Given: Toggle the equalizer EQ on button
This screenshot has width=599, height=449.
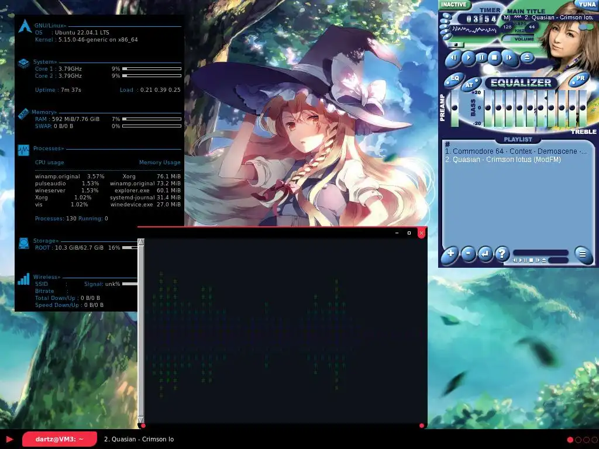Looking at the screenshot, I should (x=454, y=79).
